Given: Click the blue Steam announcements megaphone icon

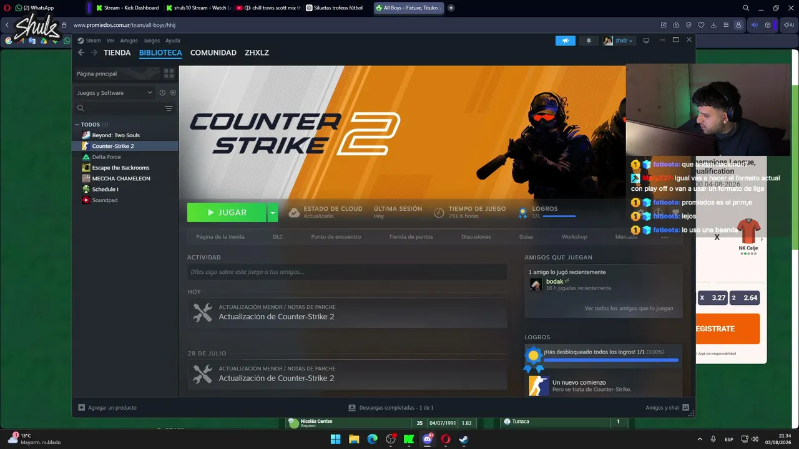Looking at the screenshot, I should [x=566, y=41].
